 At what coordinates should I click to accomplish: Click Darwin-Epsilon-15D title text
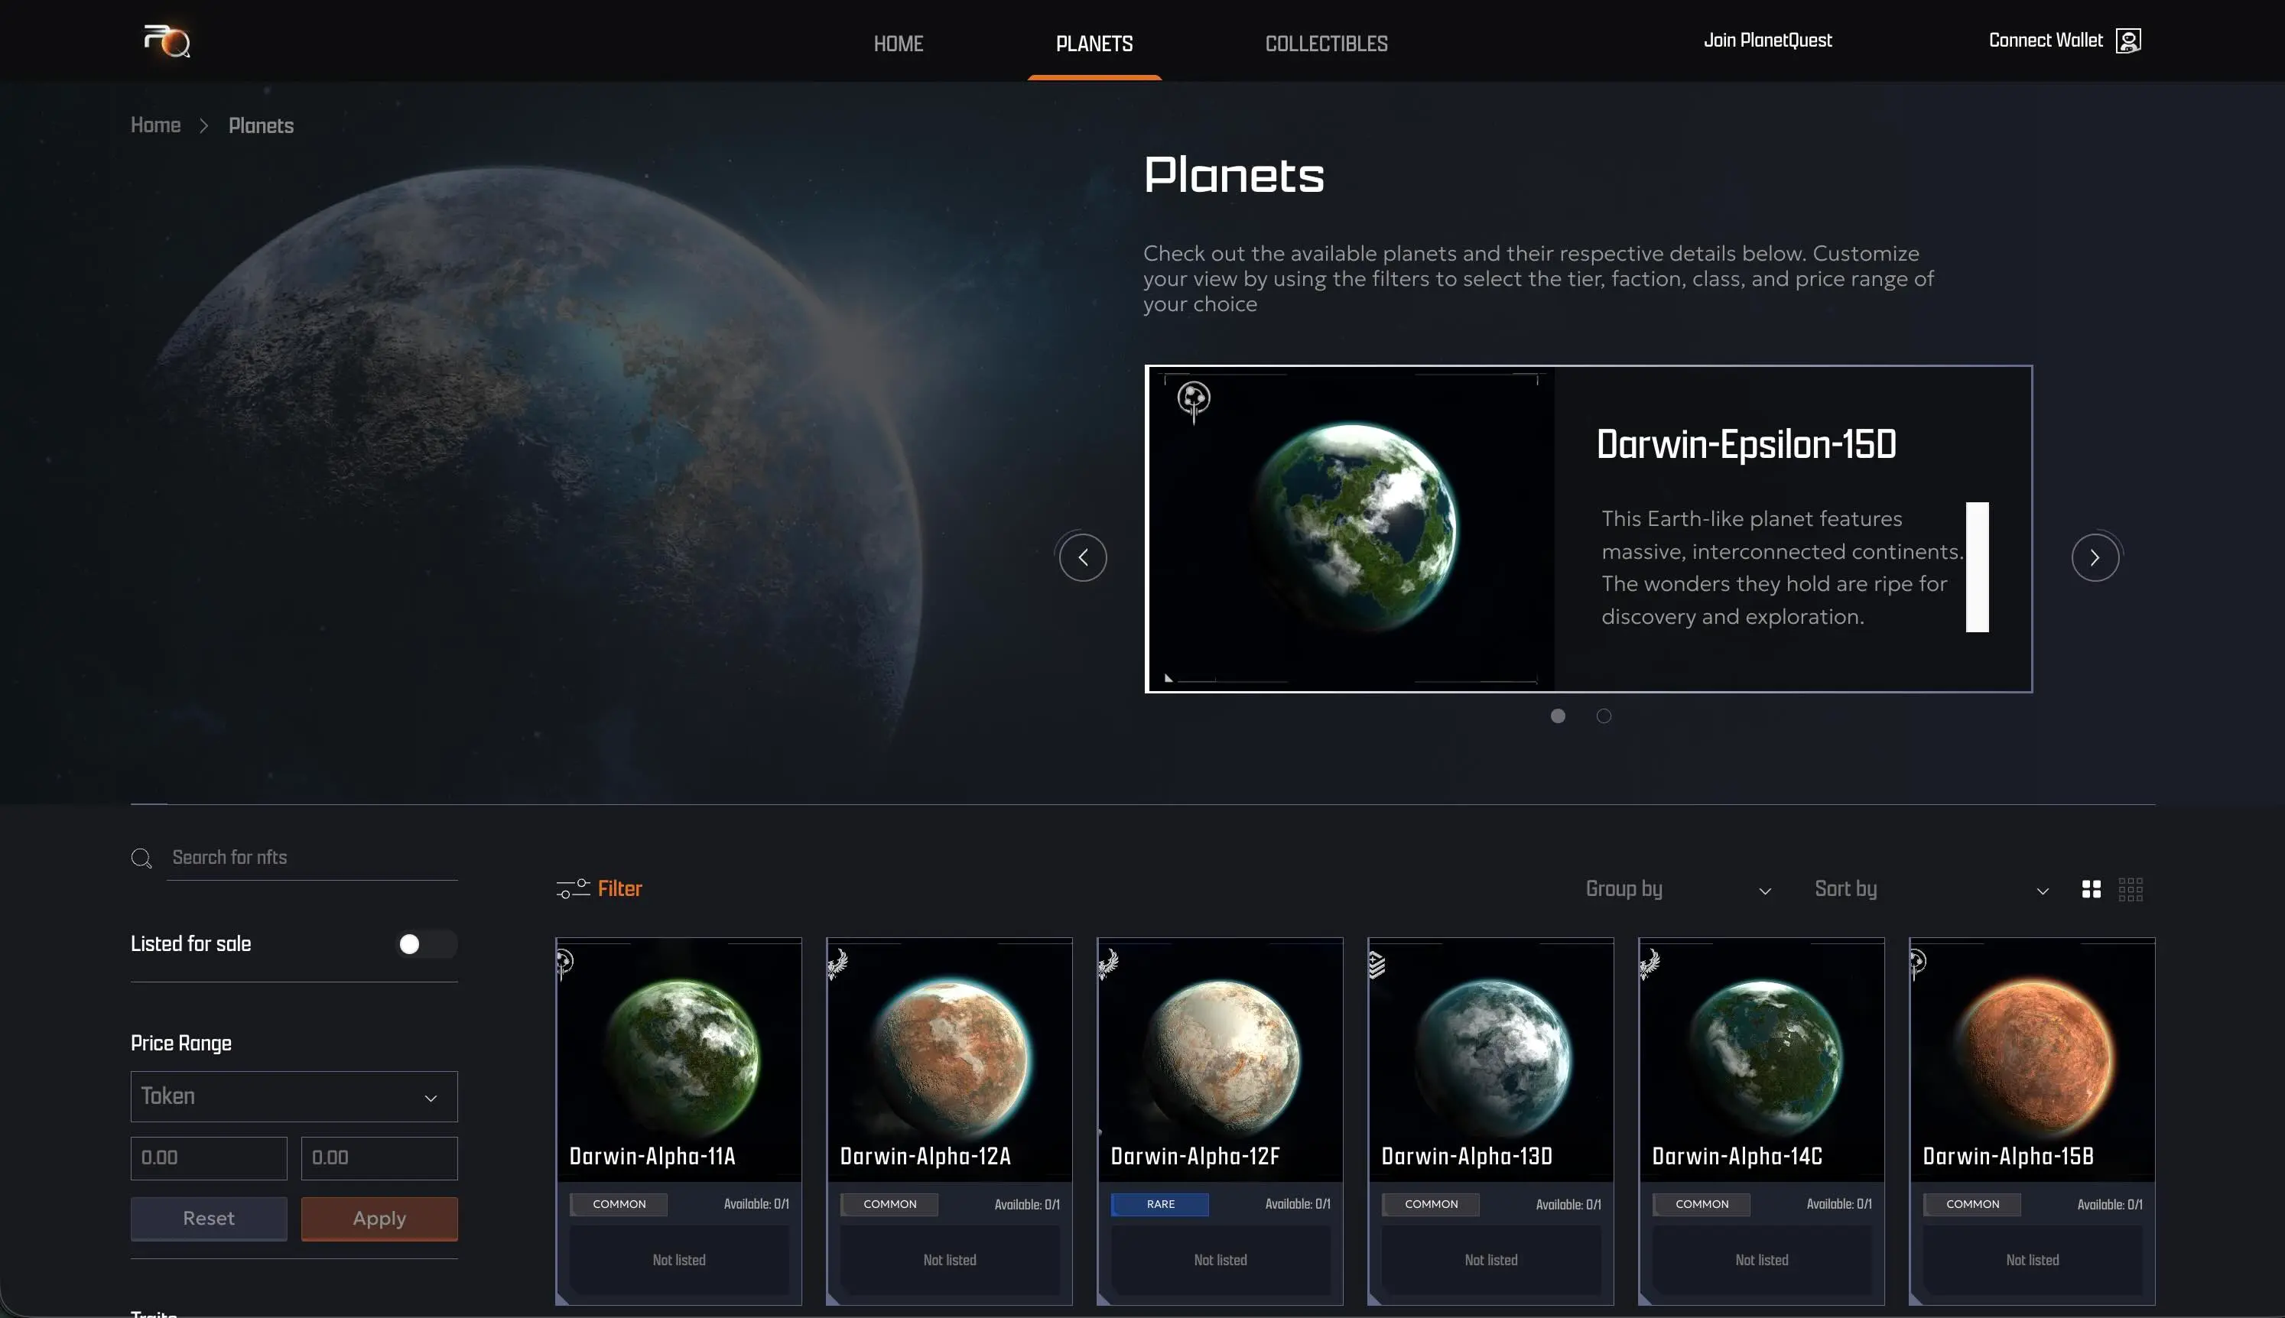coord(1745,444)
